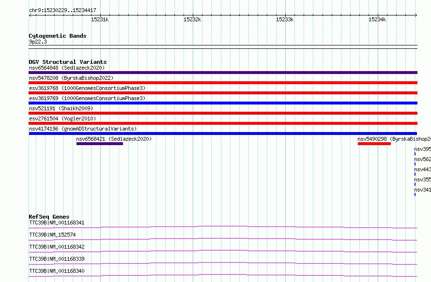
Task: Select the short purple bar under nsv6568421
Action: (x=100, y=144)
